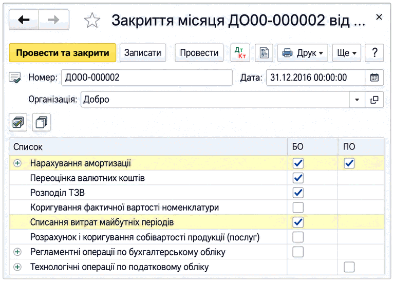Expand Нарахування амортизації row
This screenshot has height=282, width=394.
click(x=17, y=163)
